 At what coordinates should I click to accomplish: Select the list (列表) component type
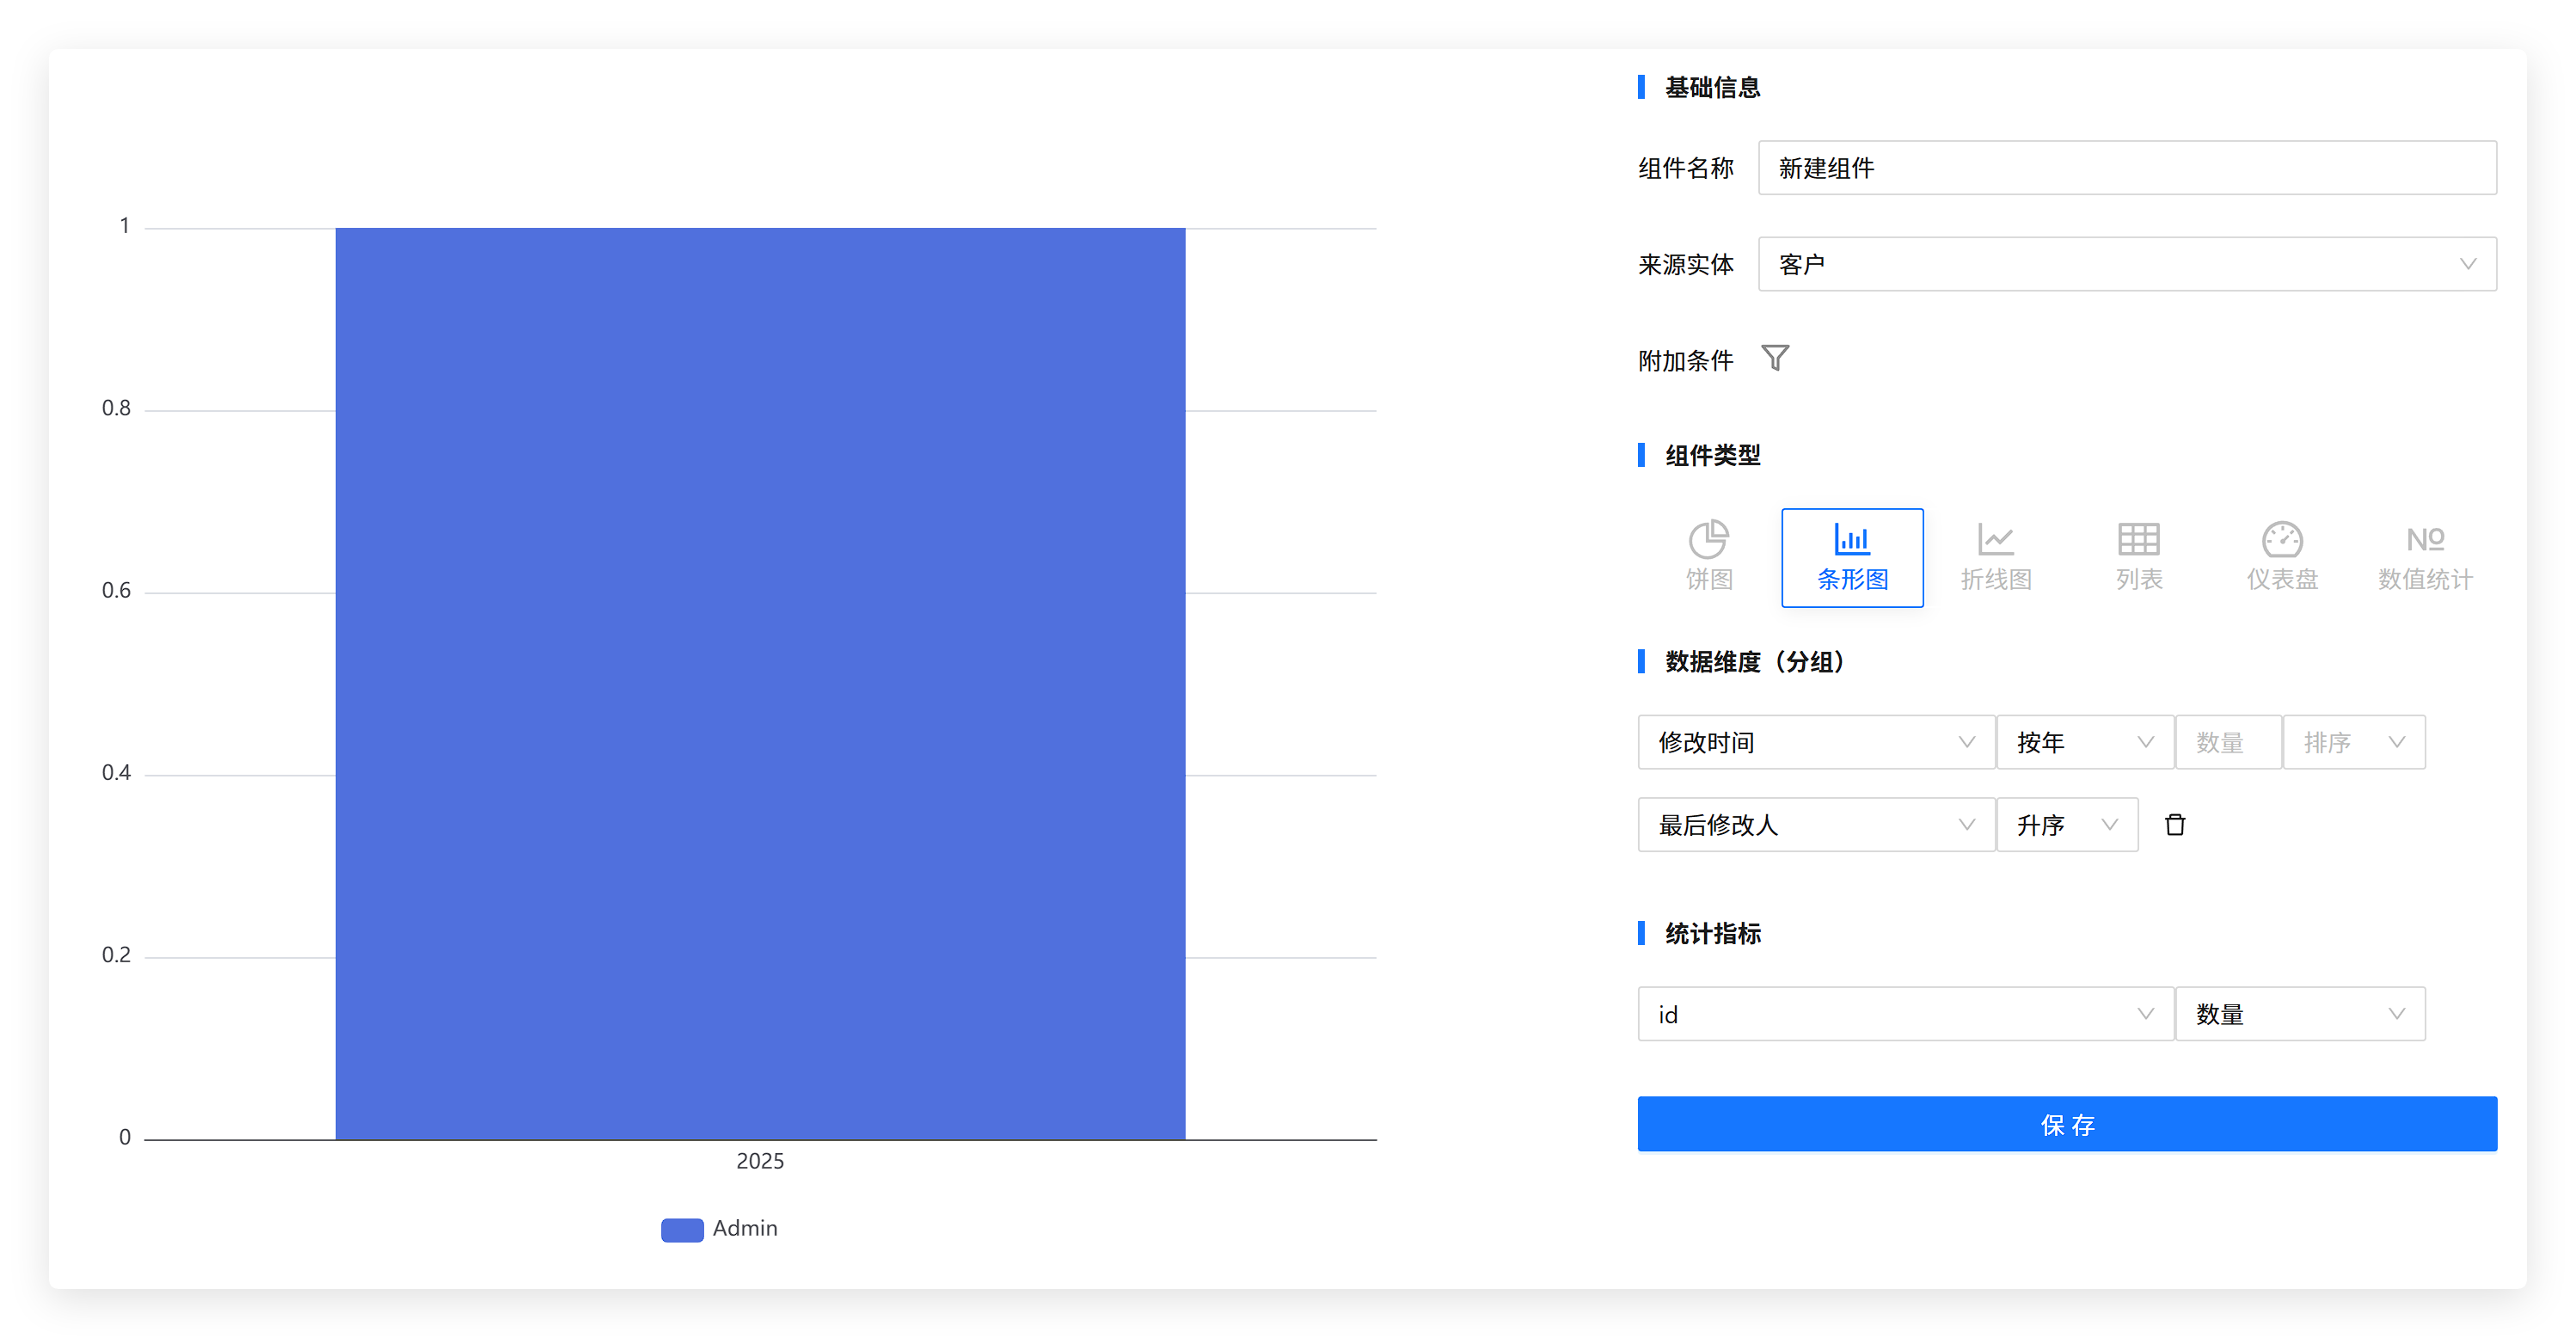click(2138, 556)
